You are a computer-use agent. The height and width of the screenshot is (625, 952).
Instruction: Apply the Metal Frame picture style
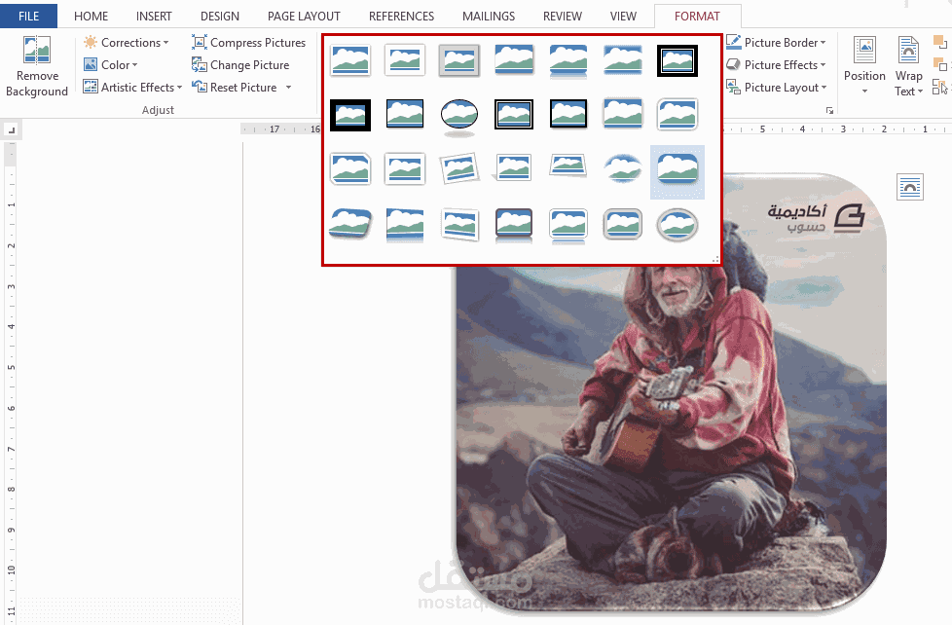459,60
